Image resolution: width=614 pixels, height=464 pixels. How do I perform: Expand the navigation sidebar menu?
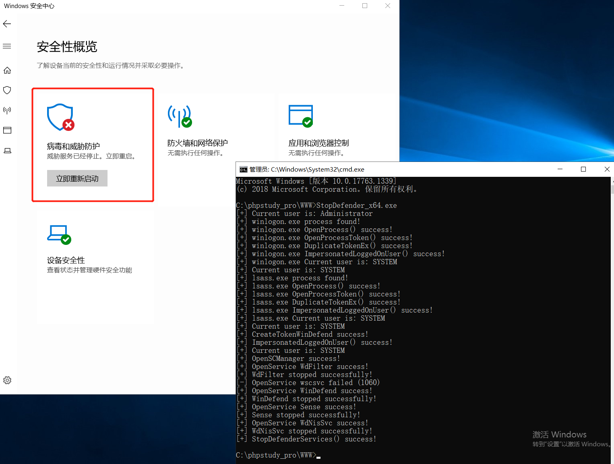coord(7,46)
